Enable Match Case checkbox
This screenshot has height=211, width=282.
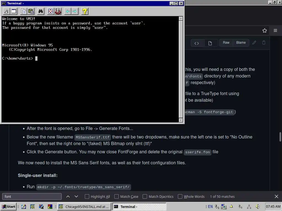tap(116, 197)
